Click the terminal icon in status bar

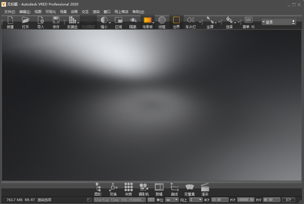coord(89,200)
